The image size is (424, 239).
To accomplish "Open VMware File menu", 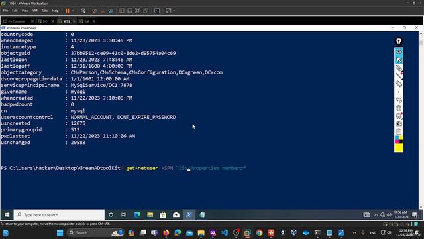I will (5, 11).
